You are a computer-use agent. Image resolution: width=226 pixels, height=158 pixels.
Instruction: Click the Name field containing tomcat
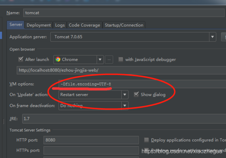(x=124, y=13)
